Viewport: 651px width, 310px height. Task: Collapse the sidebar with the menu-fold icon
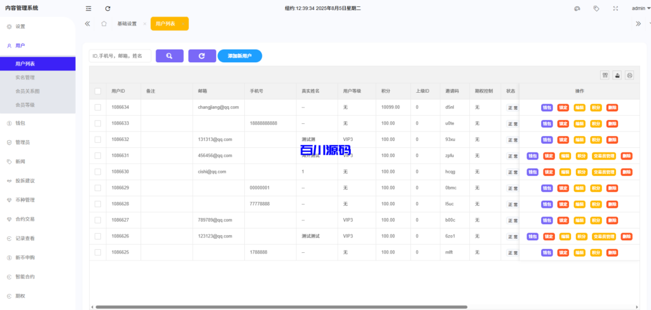[88, 8]
